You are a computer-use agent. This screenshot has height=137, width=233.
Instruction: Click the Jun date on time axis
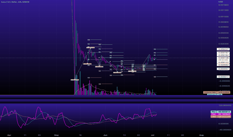tap(105, 135)
